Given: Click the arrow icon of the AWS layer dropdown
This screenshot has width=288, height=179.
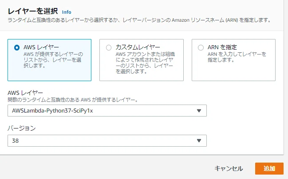Looking at the screenshot, I should (199, 111).
